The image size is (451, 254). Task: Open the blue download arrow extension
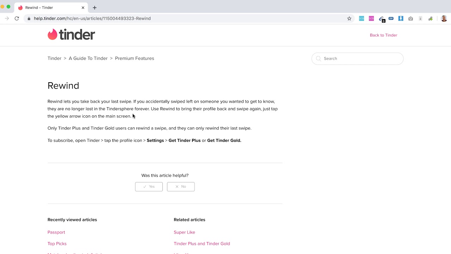coord(401,19)
